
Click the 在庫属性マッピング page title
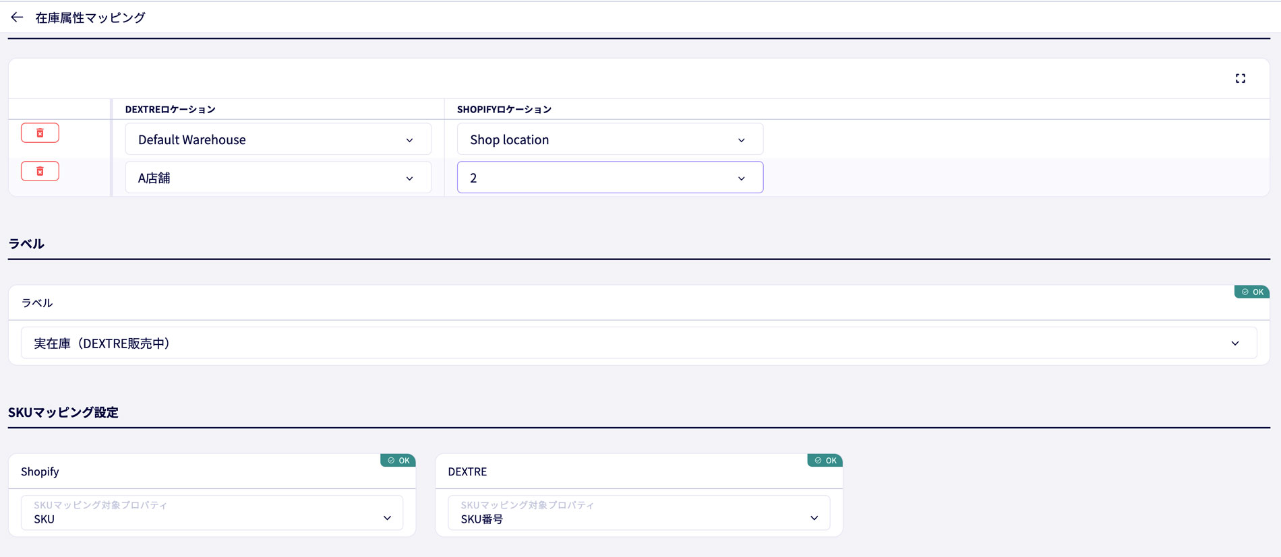[90, 18]
